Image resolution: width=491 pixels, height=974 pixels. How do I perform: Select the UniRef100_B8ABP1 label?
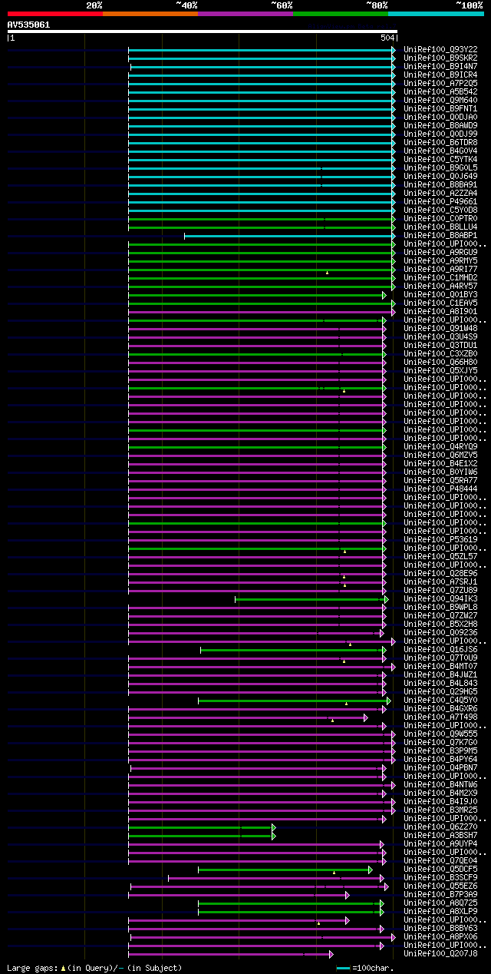[x=440, y=235]
